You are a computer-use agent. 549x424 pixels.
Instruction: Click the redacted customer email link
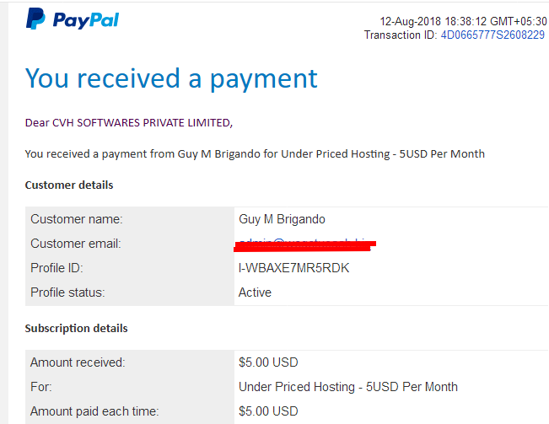pyautogui.click(x=304, y=244)
